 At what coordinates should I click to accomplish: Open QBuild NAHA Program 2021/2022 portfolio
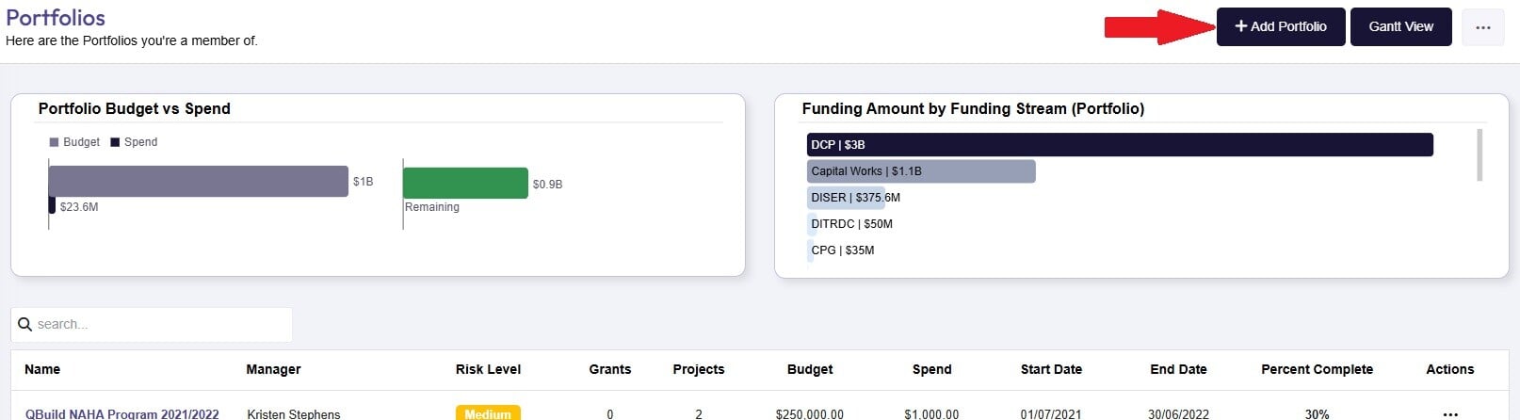click(122, 413)
